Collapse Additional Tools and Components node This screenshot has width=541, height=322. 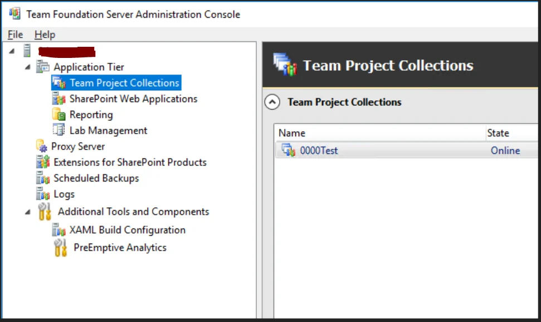point(28,212)
